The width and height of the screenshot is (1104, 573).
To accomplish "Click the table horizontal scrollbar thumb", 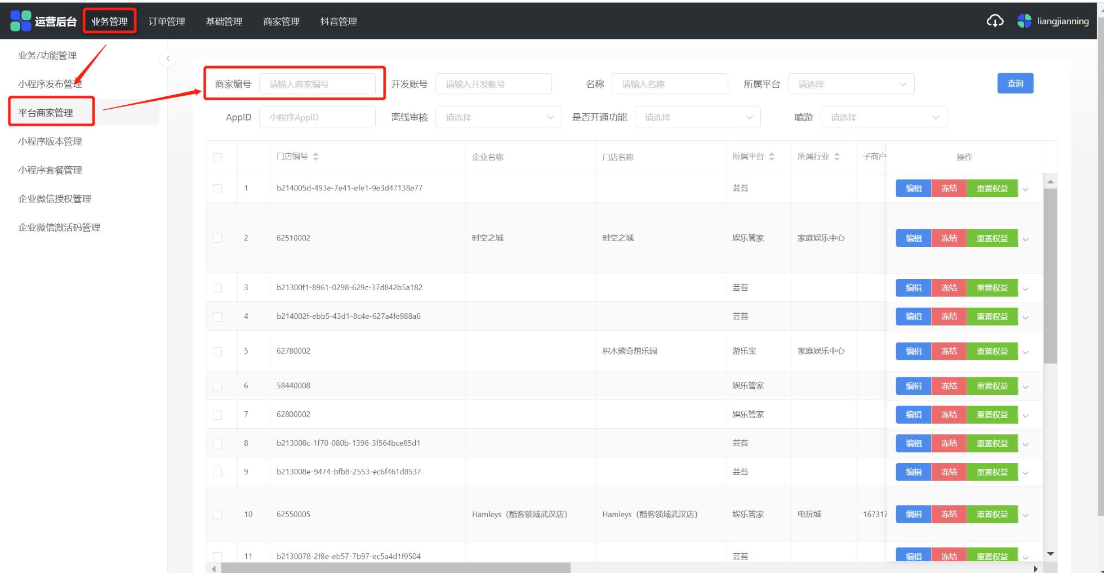I will point(395,568).
